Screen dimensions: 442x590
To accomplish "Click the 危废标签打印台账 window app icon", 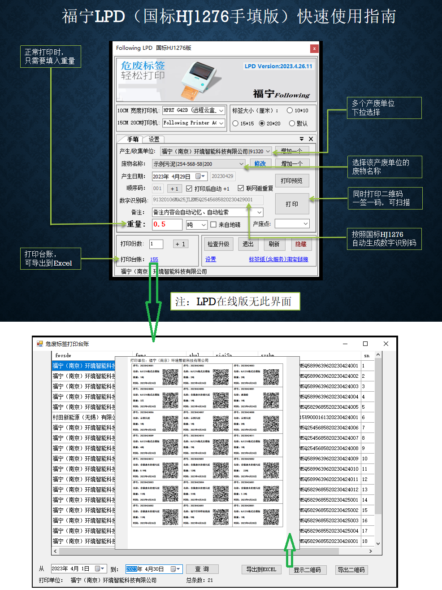I will point(40,344).
